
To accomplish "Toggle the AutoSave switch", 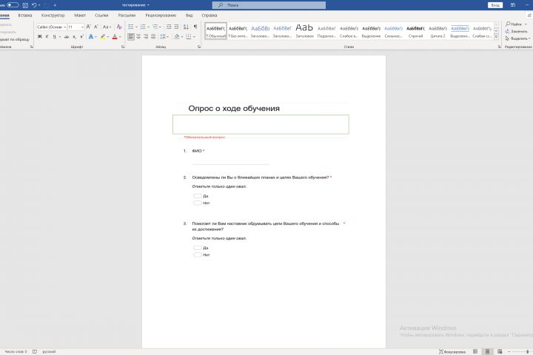I will pos(13,5).
